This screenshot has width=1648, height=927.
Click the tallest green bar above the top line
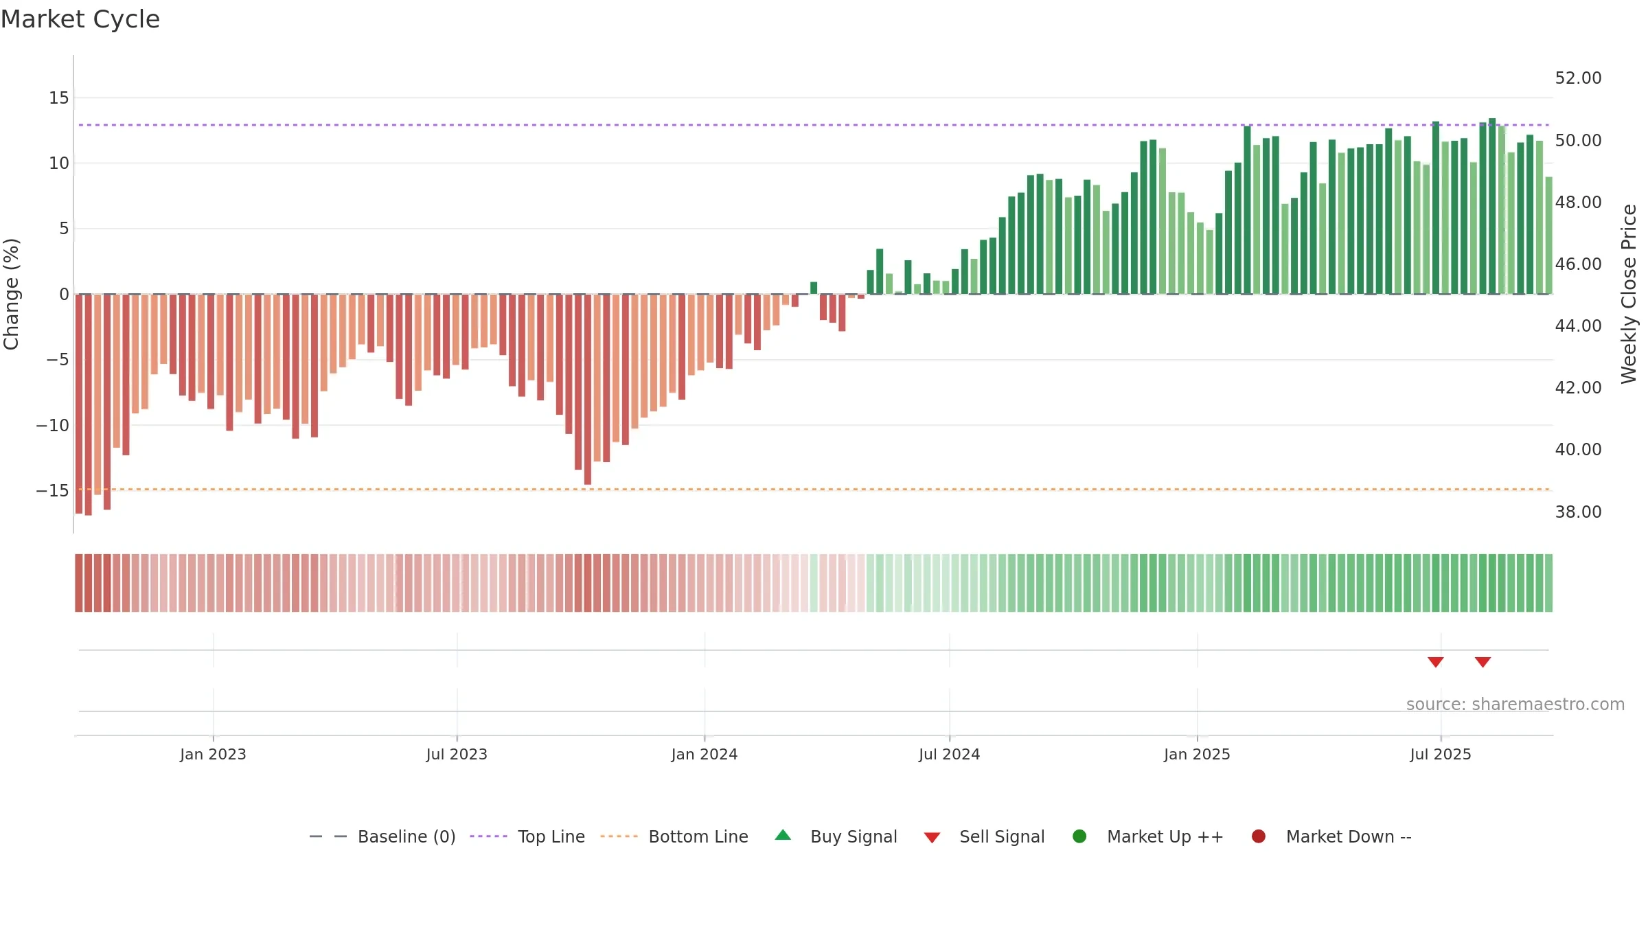(x=1492, y=206)
